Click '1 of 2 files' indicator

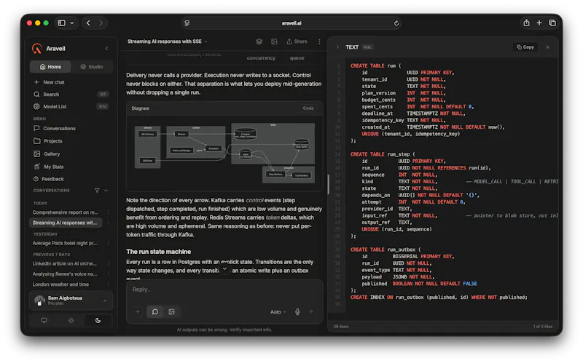(542, 327)
